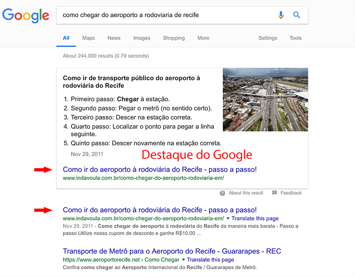Switch to the News tab

114,38
